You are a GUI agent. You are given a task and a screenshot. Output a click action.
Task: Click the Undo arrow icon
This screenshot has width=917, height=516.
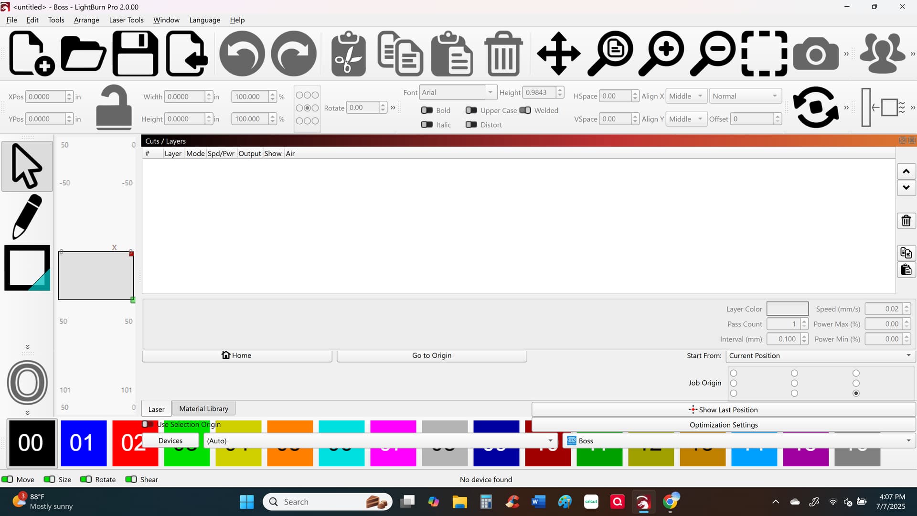[x=242, y=54]
